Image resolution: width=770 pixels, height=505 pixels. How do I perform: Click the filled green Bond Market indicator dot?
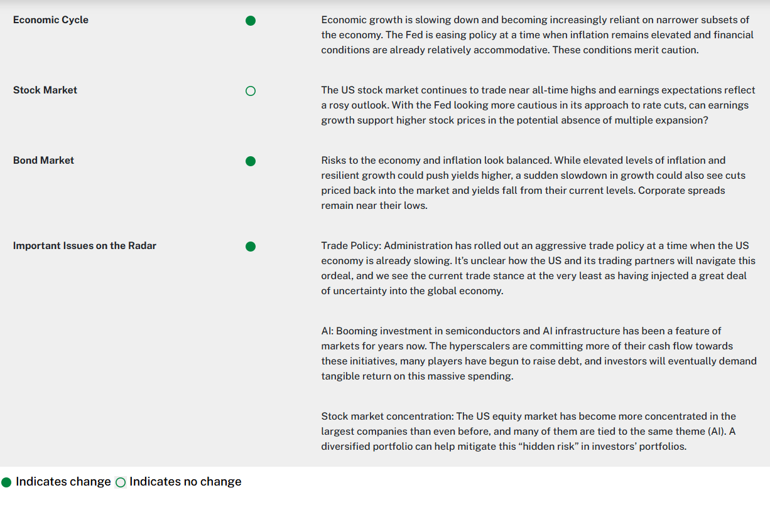pos(251,161)
